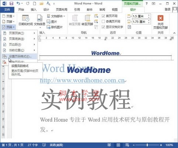This screenshot has width=178, height=148.
Task: Expand Bottom of Page (页面底端) submenu
Action: pyautogui.click(x=19, y=39)
